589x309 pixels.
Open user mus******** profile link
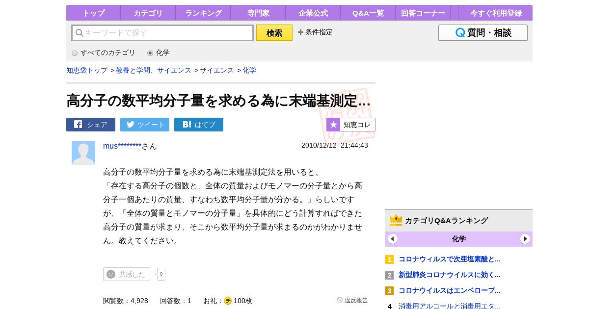point(122,146)
